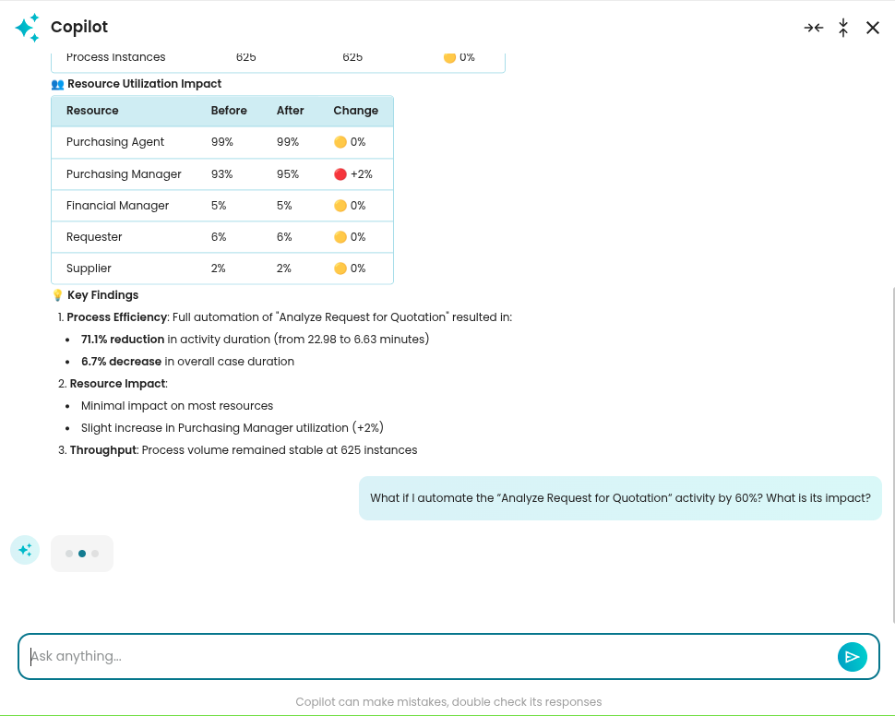
Task: Click the yellow indicator in Supplier row
Action: 340,268
